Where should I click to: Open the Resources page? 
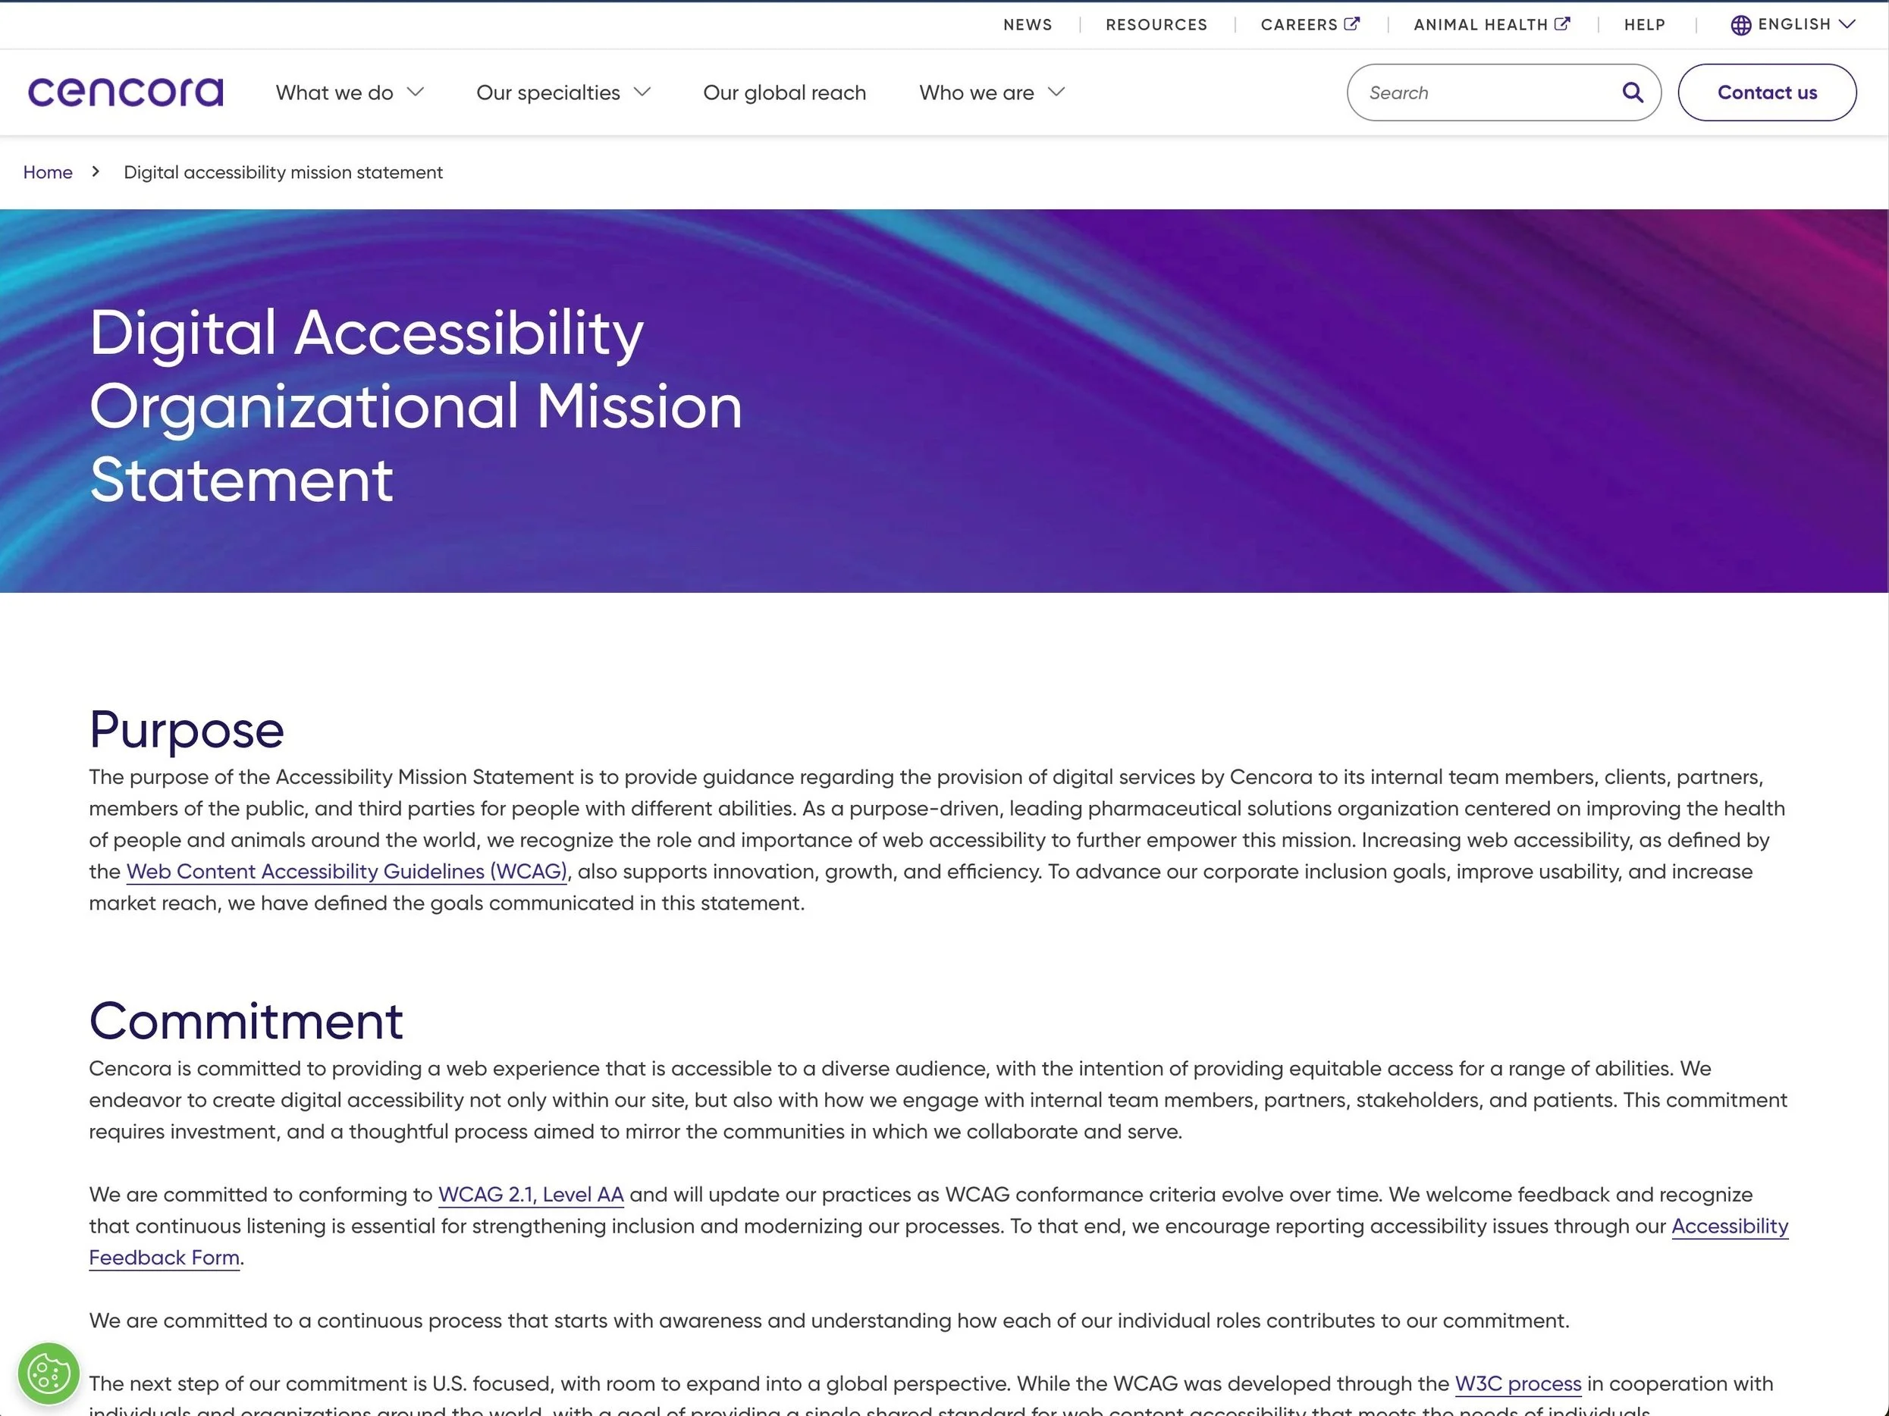pos(1156,25)
